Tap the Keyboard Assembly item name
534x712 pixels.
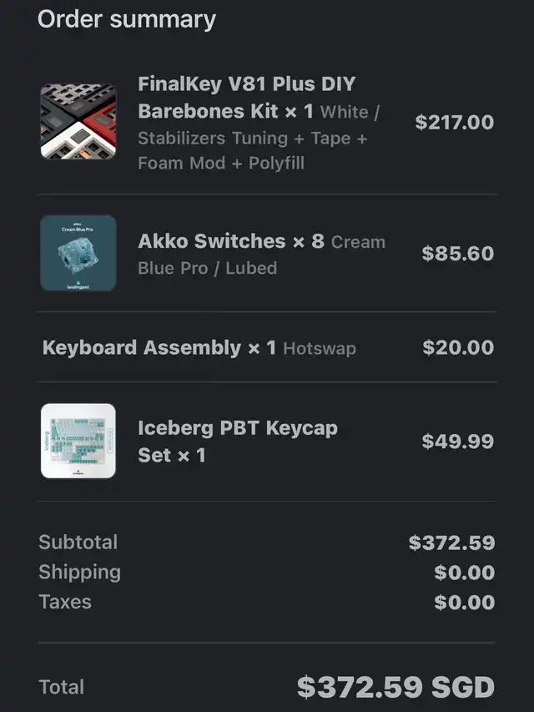click(x=141, y=347)
